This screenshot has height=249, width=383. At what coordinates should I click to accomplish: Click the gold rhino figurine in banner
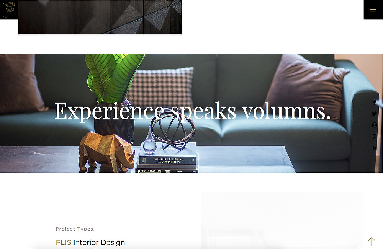click(x=106, y=151)
